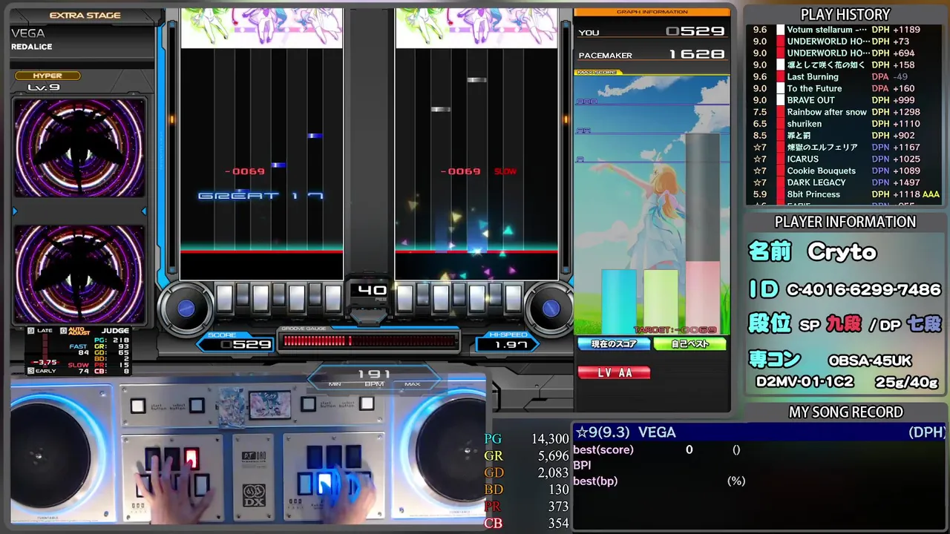Select the Cookie Bouquets history row
Viewport: 950px width, 534px height.
pyautogui.click(x=845, y=171)
